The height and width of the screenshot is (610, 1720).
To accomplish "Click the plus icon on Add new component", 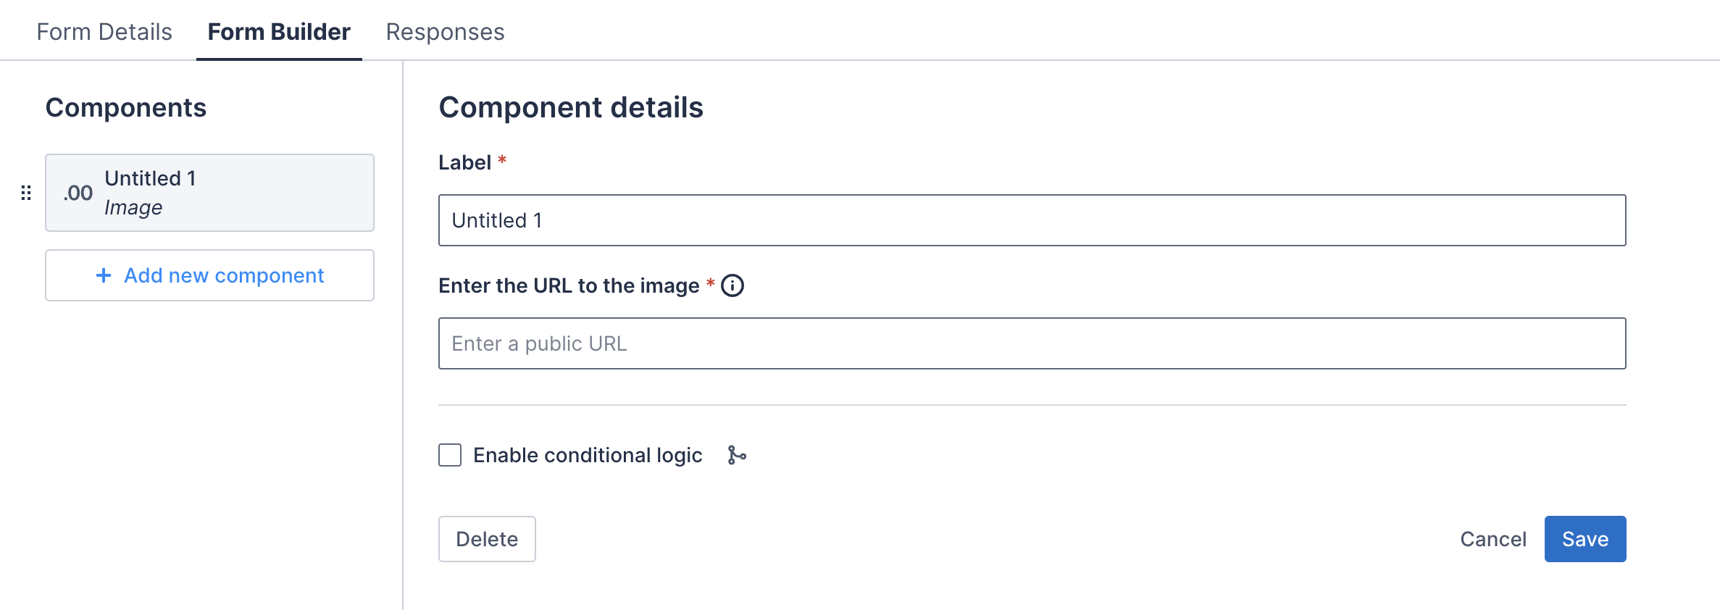I will coord(101,275).
